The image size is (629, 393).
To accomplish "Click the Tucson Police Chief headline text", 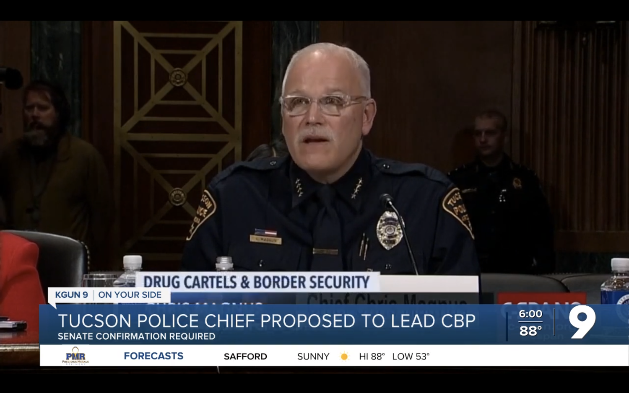I will click(x=267, y=321).
